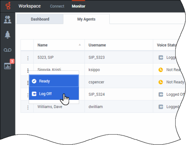Click the username dwilliam

pyautogui.click(x=96, y=107)
